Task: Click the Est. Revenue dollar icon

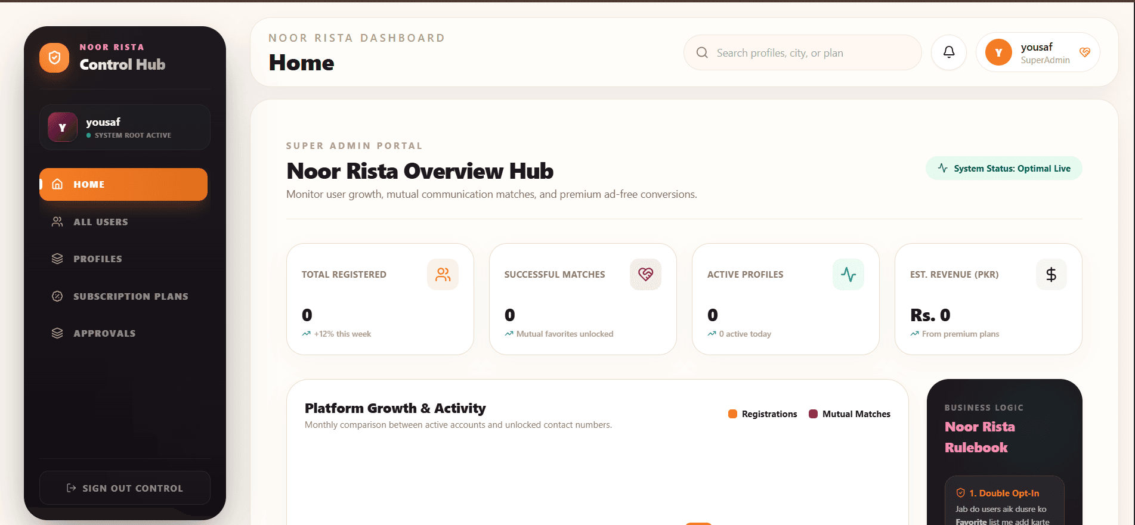Action: 1052,275
